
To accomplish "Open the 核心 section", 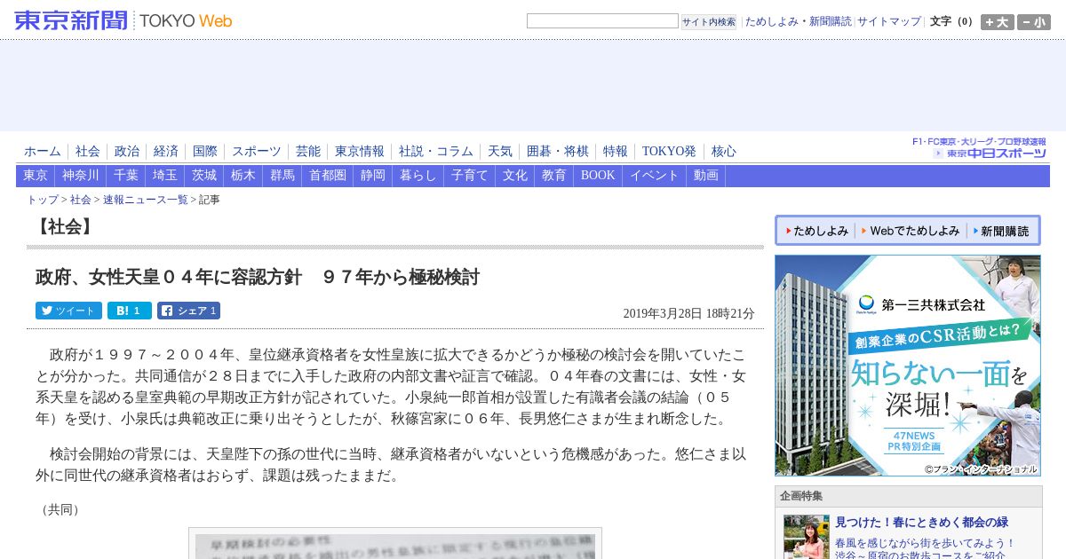I will pyautogui.click(x=724, y=152).
